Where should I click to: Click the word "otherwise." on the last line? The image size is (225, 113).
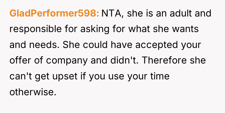tap(33, 92)
